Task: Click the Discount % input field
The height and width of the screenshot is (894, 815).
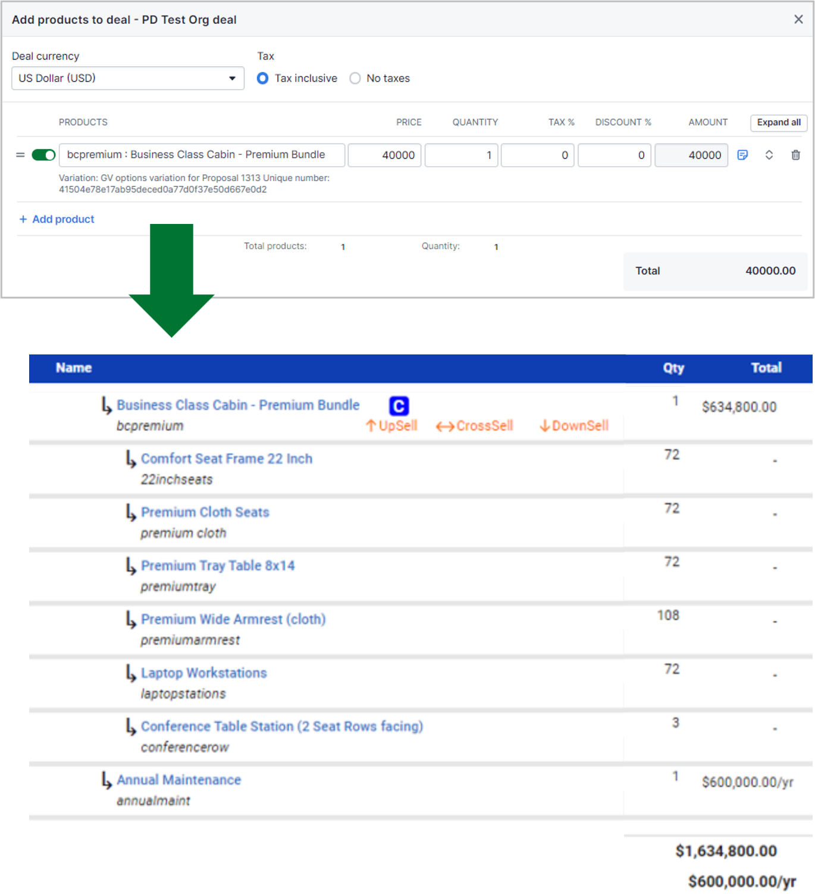Action: coord(614,155)
